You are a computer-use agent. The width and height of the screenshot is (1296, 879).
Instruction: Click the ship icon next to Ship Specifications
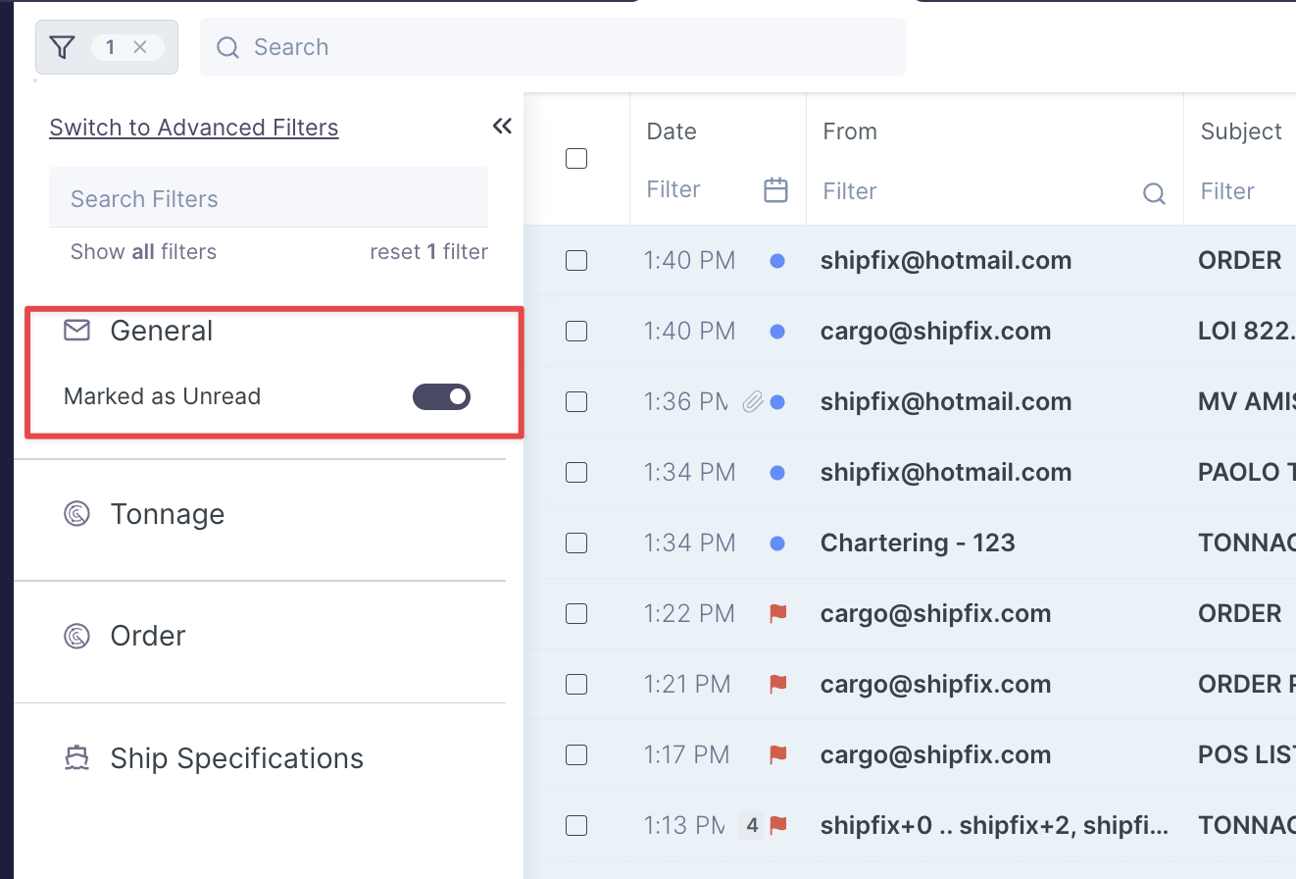(76, 757)
